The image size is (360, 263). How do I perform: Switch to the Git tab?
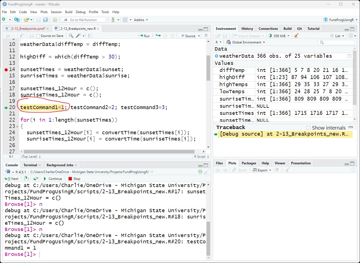coord(299,28)
